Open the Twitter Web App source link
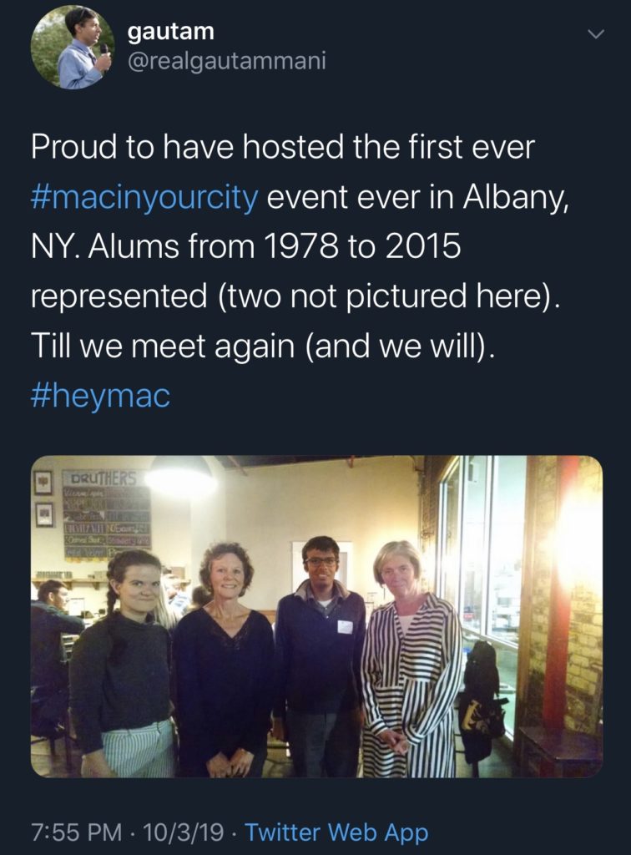The height and width of the screenshot is (855, 631). [336, 832]
